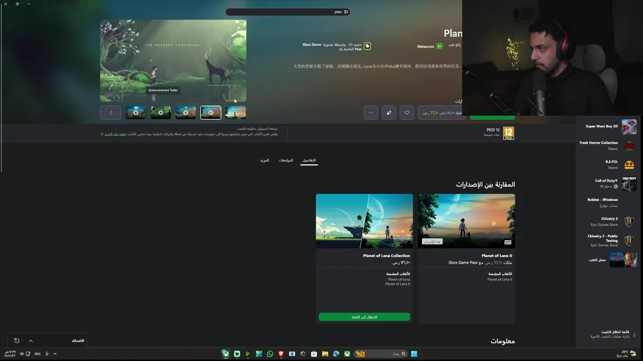Click the PEGI 12 rating badge
643x361 pixels.
508,133
